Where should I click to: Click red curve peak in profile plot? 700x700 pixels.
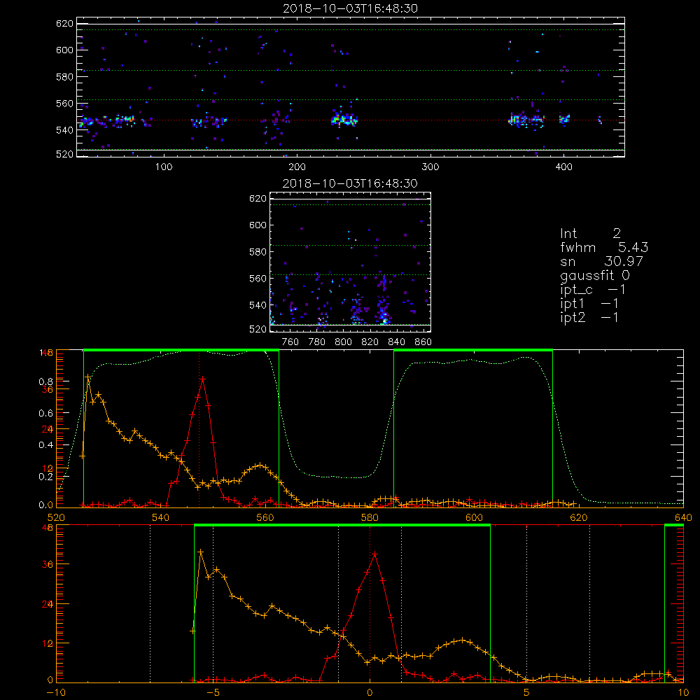[203, 379]
